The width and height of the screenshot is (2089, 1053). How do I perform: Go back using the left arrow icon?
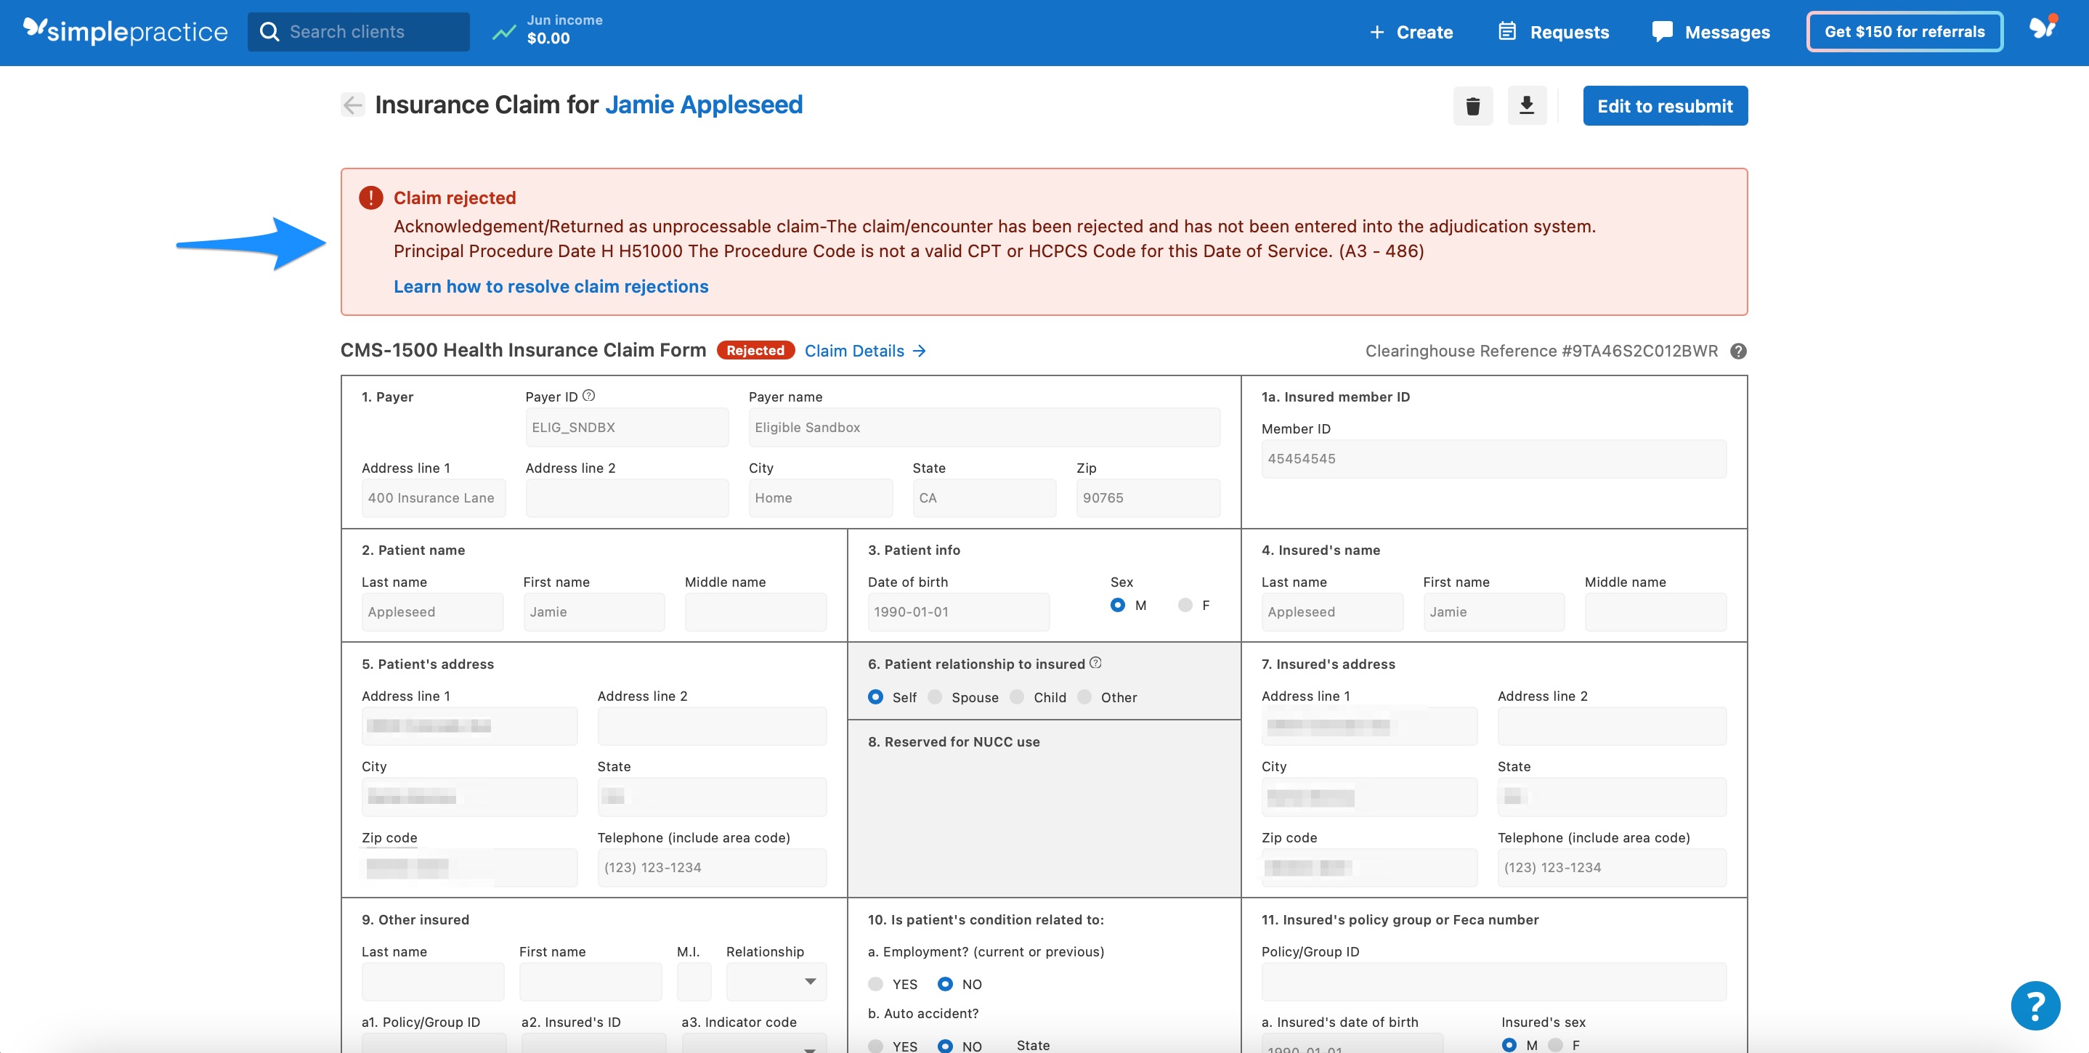(x=353, y=105)
